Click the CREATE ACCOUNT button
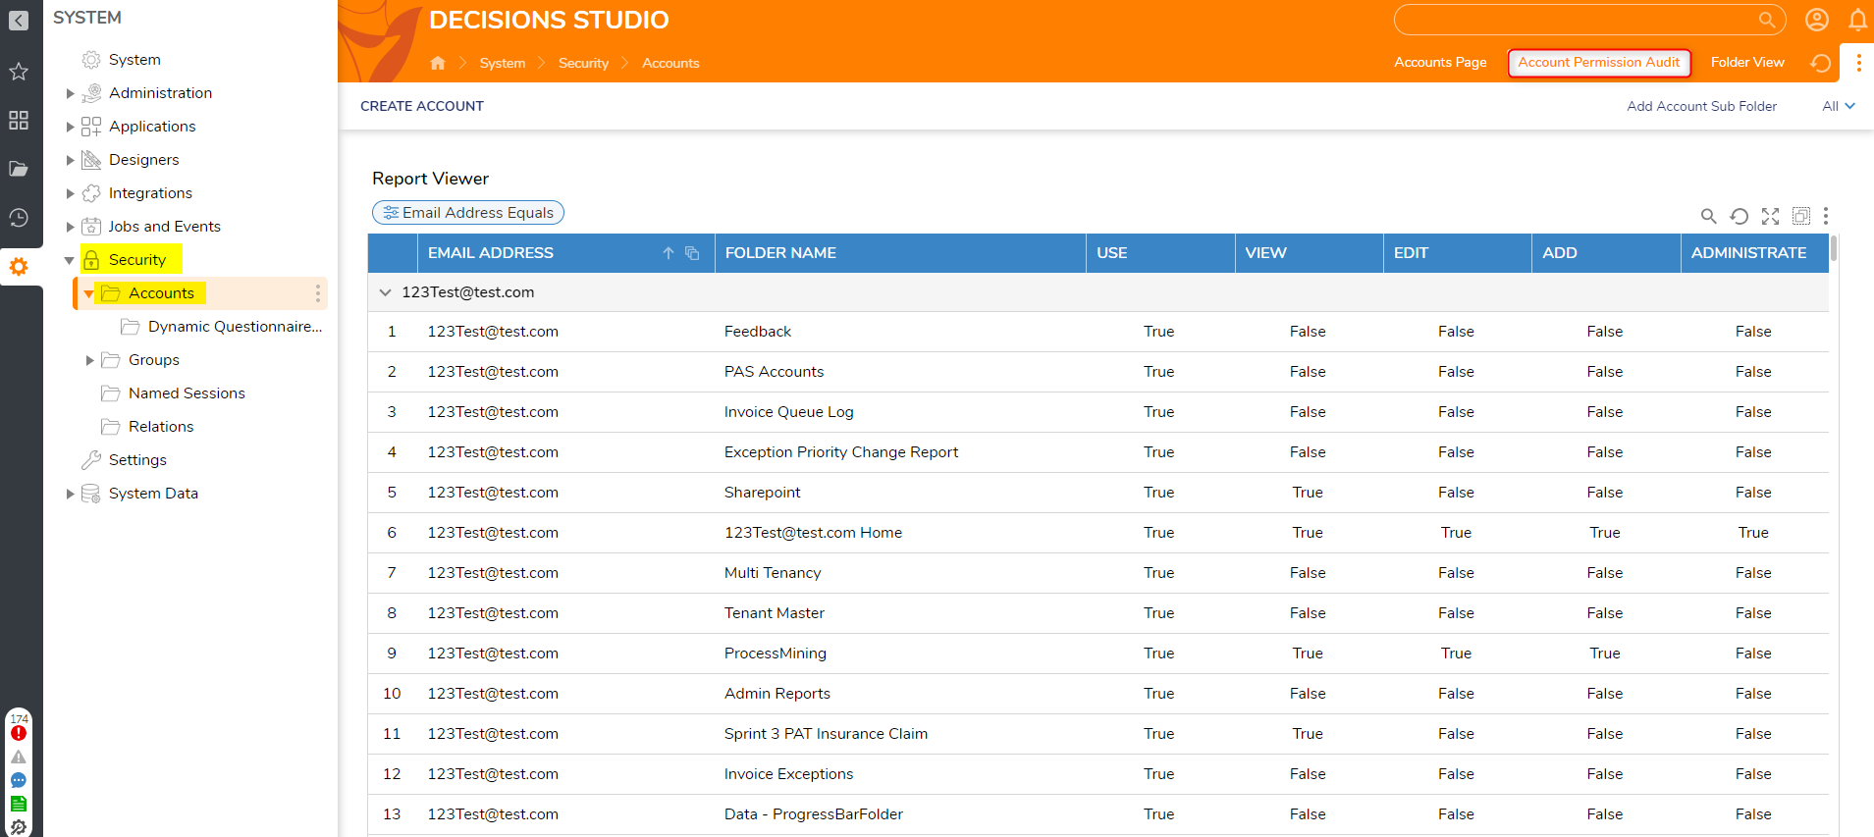The height and width of the screenshot is (837, 1874). [422, 106]
